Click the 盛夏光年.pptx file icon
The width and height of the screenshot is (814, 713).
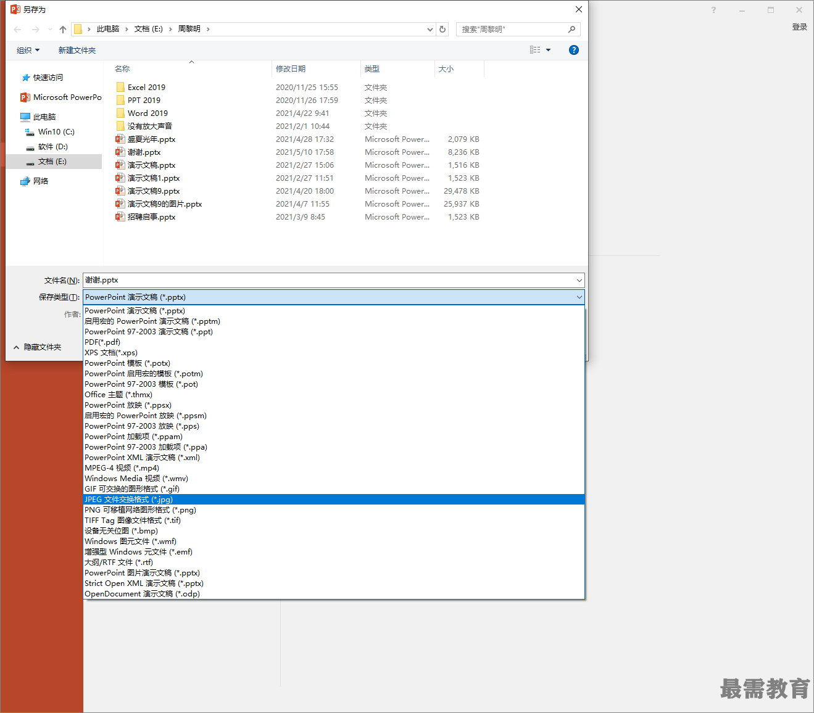120,139
